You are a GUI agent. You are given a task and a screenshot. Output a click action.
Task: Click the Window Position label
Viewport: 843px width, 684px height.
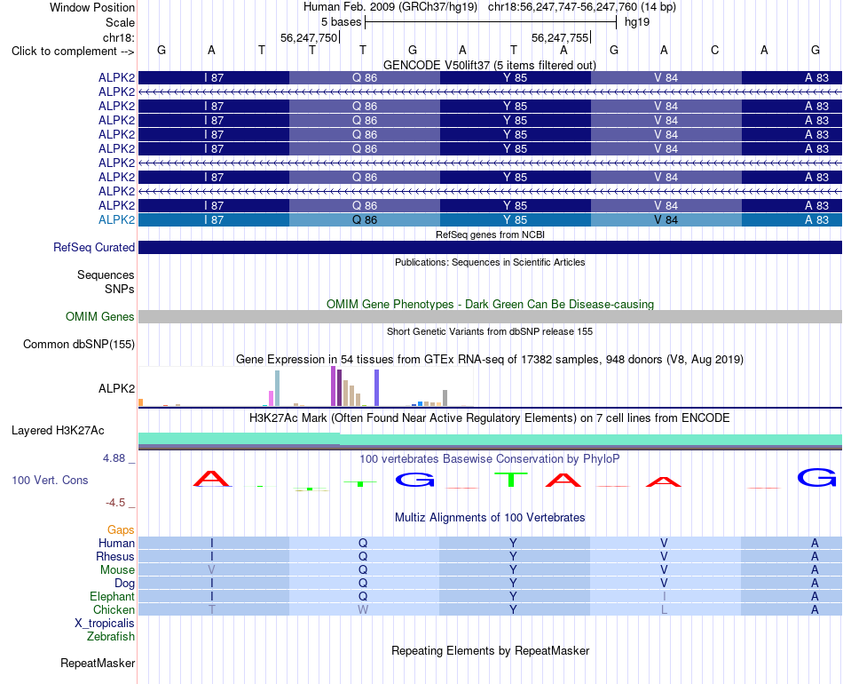tap(92, 7)
